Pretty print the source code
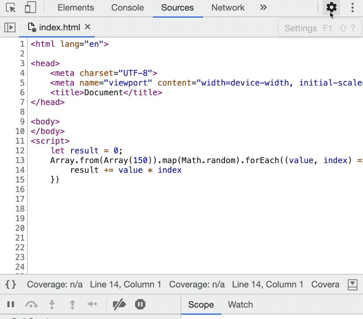 point(11,284)
